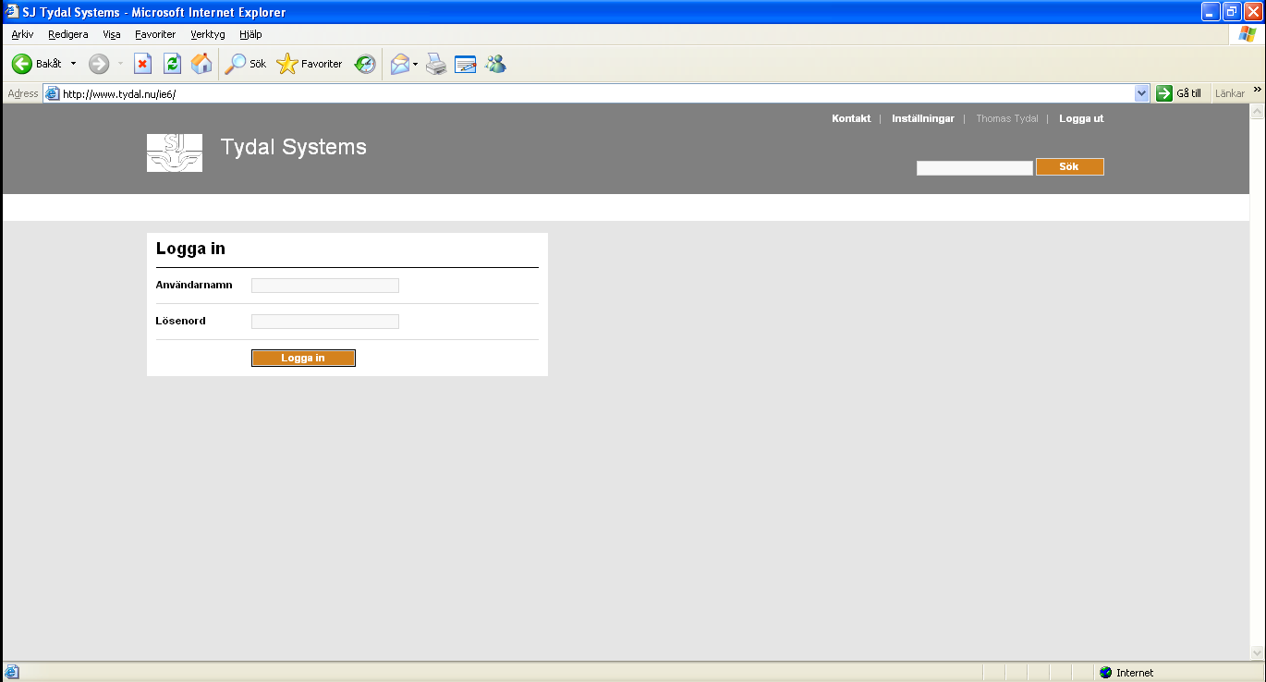
Task: Click the SJ logo image
Action: pos(175,152)
